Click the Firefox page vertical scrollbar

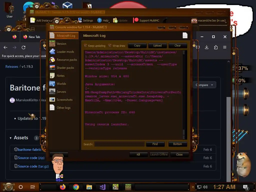point(228,139)
